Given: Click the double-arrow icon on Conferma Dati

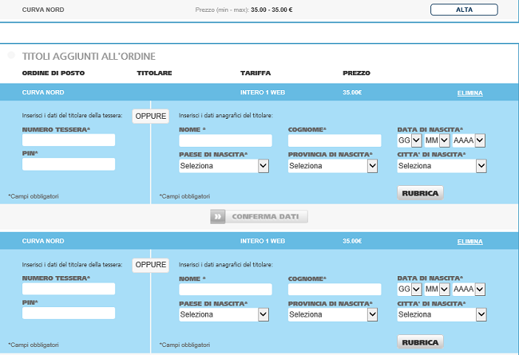Looking at the screenshot, I should (218, 217).
